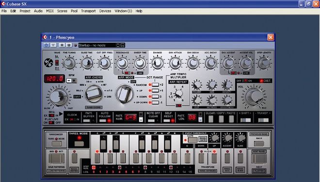Decrease BPM with the minus button
The image size is (320, 182).
(69, 80)
